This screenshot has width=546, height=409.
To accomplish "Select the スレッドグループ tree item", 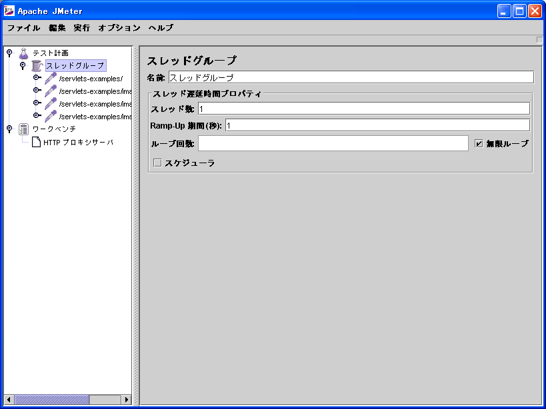I will (75, 66).
